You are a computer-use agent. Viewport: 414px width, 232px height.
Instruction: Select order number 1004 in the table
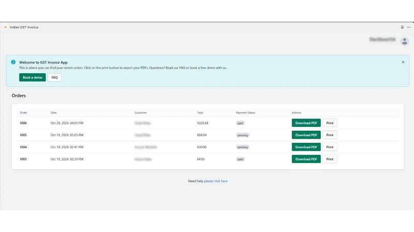pos(23,147)
